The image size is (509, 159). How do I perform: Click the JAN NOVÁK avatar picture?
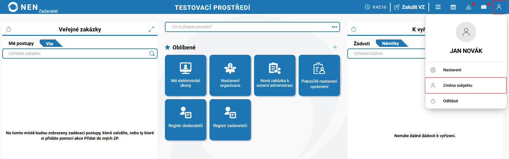pyautogui.click(x=466, y=32)
